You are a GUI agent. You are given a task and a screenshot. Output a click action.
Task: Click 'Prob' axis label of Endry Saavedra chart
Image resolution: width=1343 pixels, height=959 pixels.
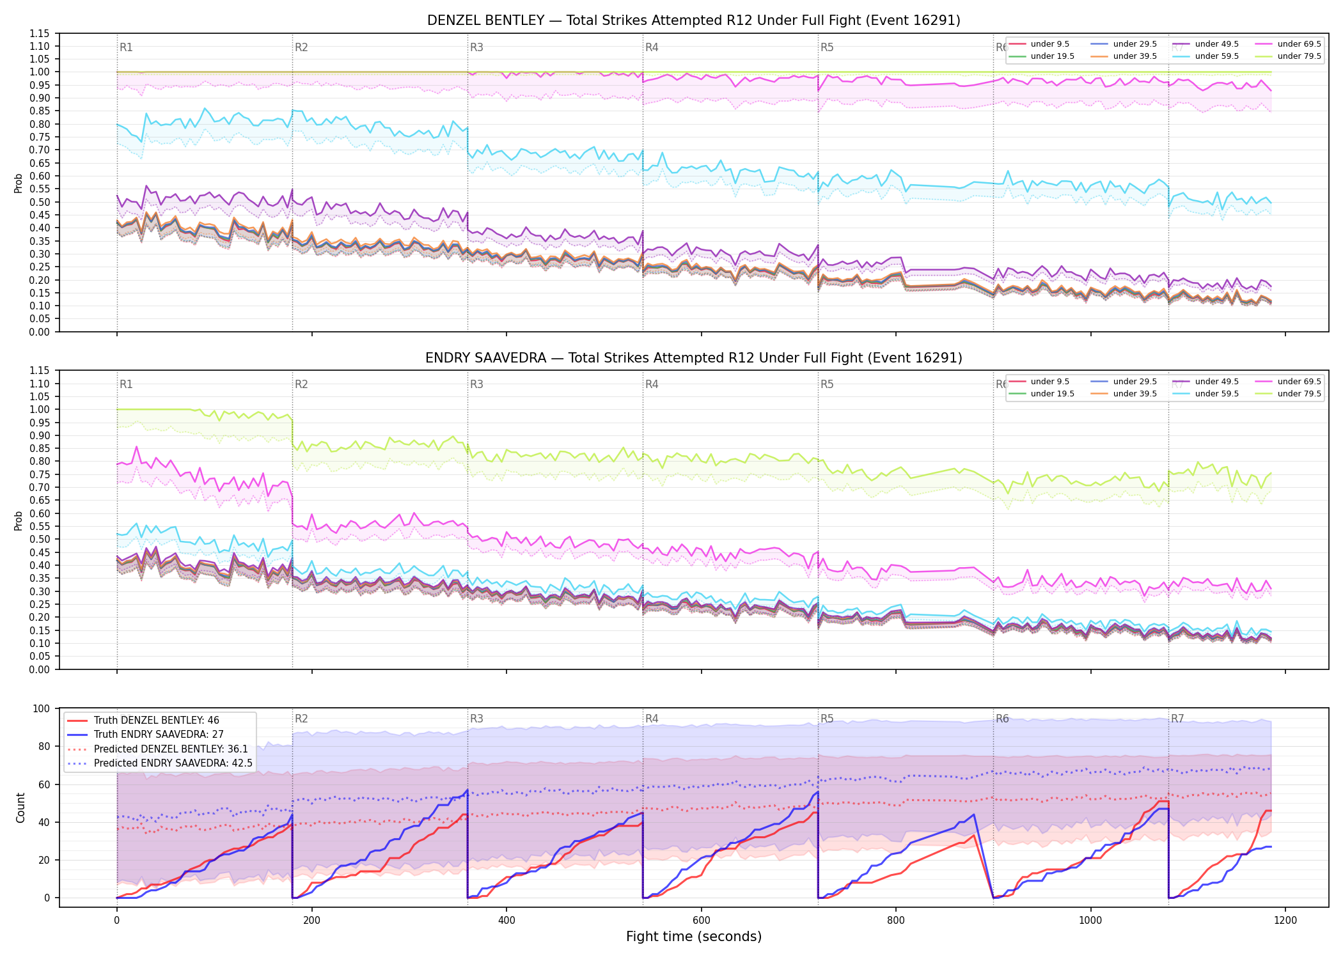pos(19,520)
